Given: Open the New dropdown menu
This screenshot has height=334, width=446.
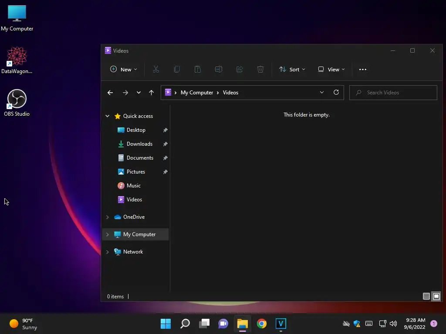Looking at the screenshot, I should 124,69.
